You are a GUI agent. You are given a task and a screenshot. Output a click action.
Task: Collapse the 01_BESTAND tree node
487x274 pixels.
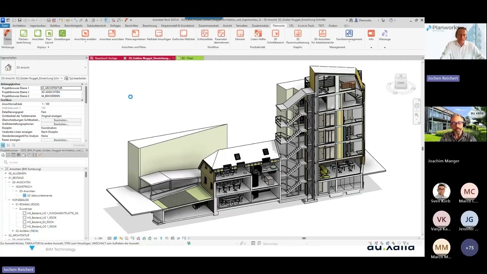click(x=6, y=178)
